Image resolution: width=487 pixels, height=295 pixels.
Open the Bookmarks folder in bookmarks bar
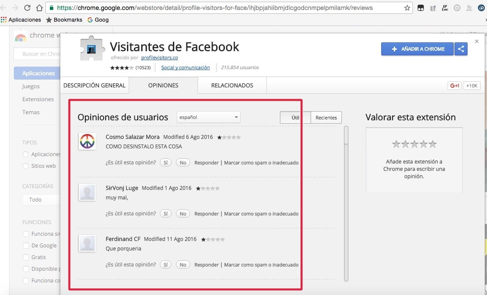coord(64,20)
